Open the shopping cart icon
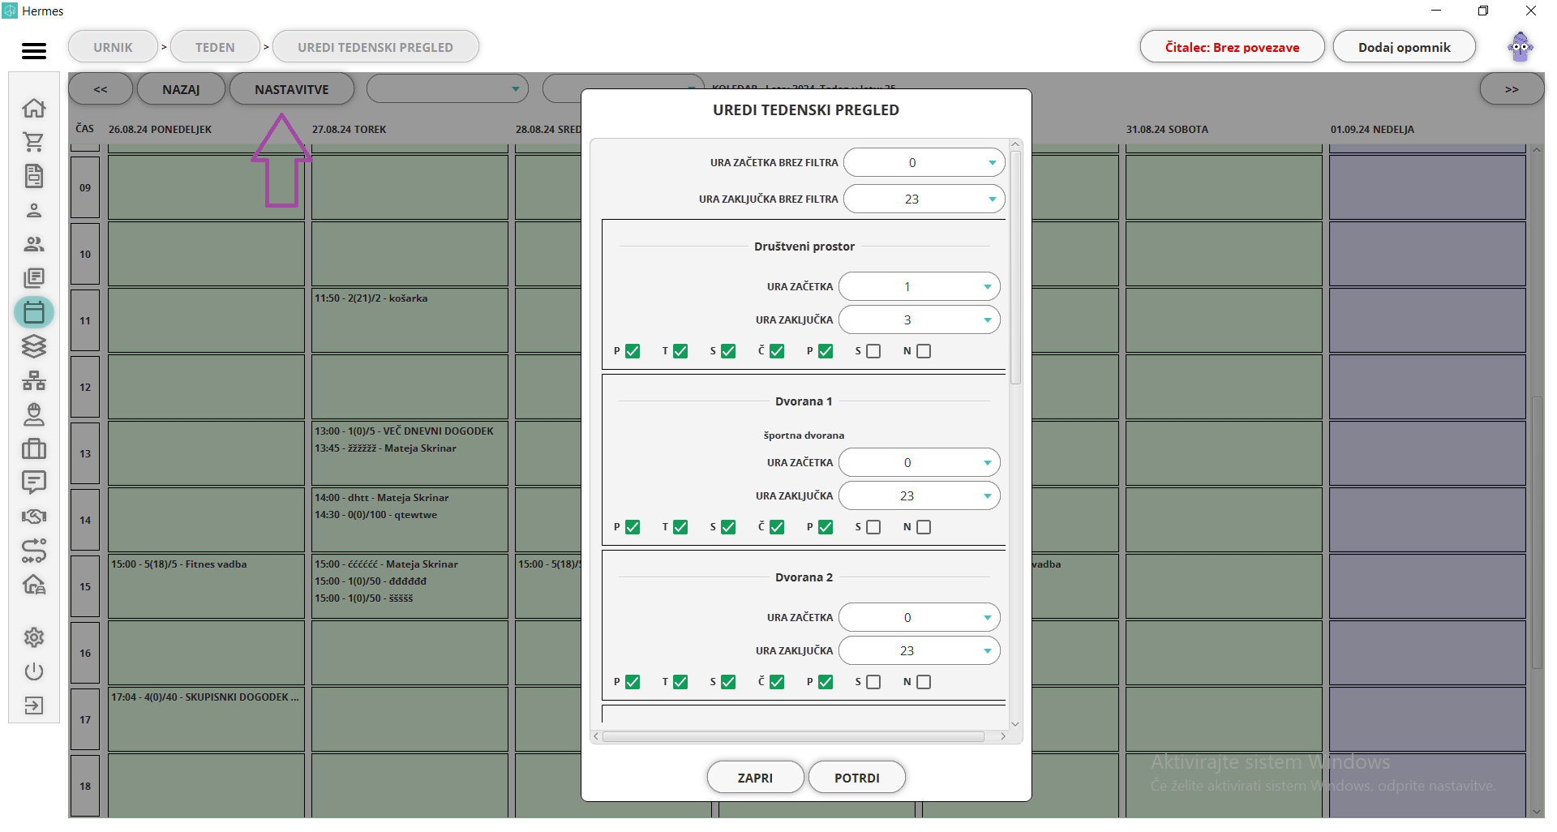This screenshot has width=1557, height=832. pos(33,142)
